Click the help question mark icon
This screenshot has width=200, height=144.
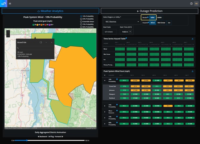191,4
